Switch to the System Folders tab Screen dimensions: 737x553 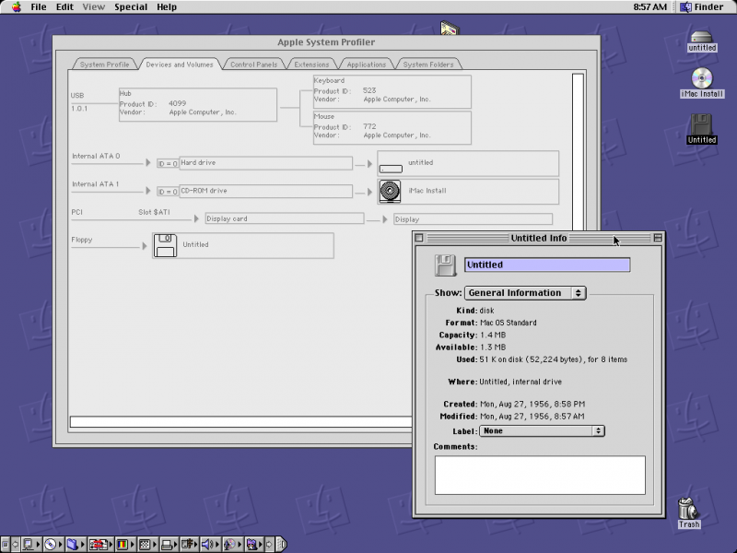pyautogui.click(x=428, y=65)
